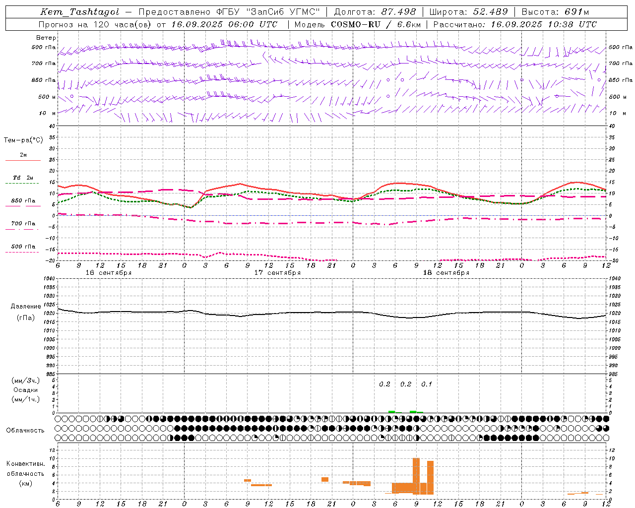Click the Тем-ра(°C) temperature panel label
635x508 pixels.
click(x=23, y=140)
